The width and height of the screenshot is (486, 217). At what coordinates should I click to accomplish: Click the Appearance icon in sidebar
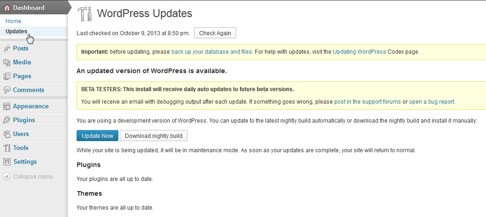7,106
